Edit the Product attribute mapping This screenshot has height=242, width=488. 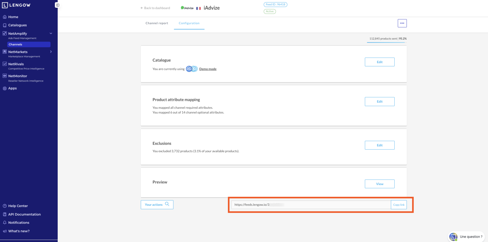click(379, 101)
